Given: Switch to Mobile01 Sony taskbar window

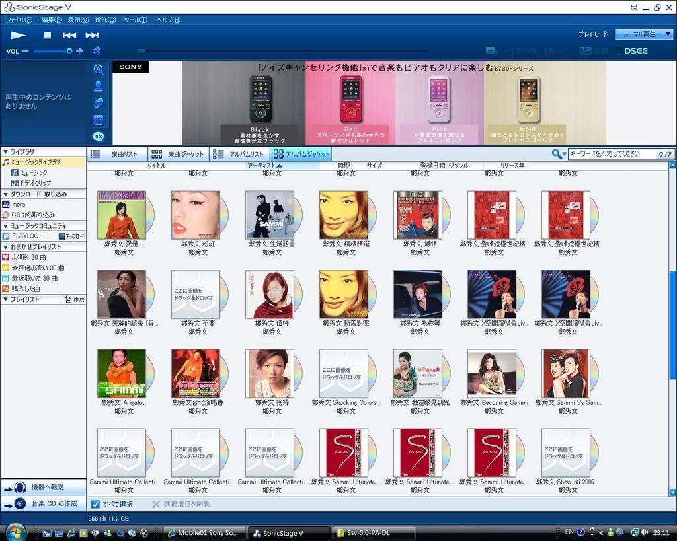Looking at the screenshot, I should (205, 533).
